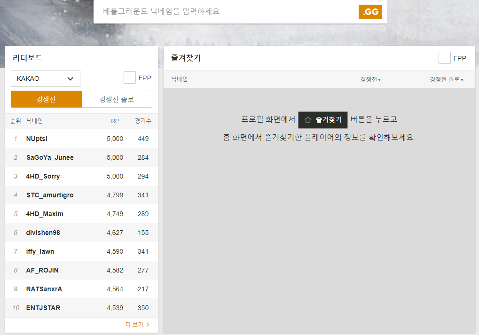Viewport: 479px width, 335px height.
Task: Click RP value 4,749
Action: [x=115, y=214]
